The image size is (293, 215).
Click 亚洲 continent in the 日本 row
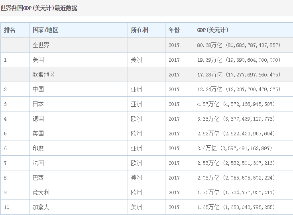[137, 104]
